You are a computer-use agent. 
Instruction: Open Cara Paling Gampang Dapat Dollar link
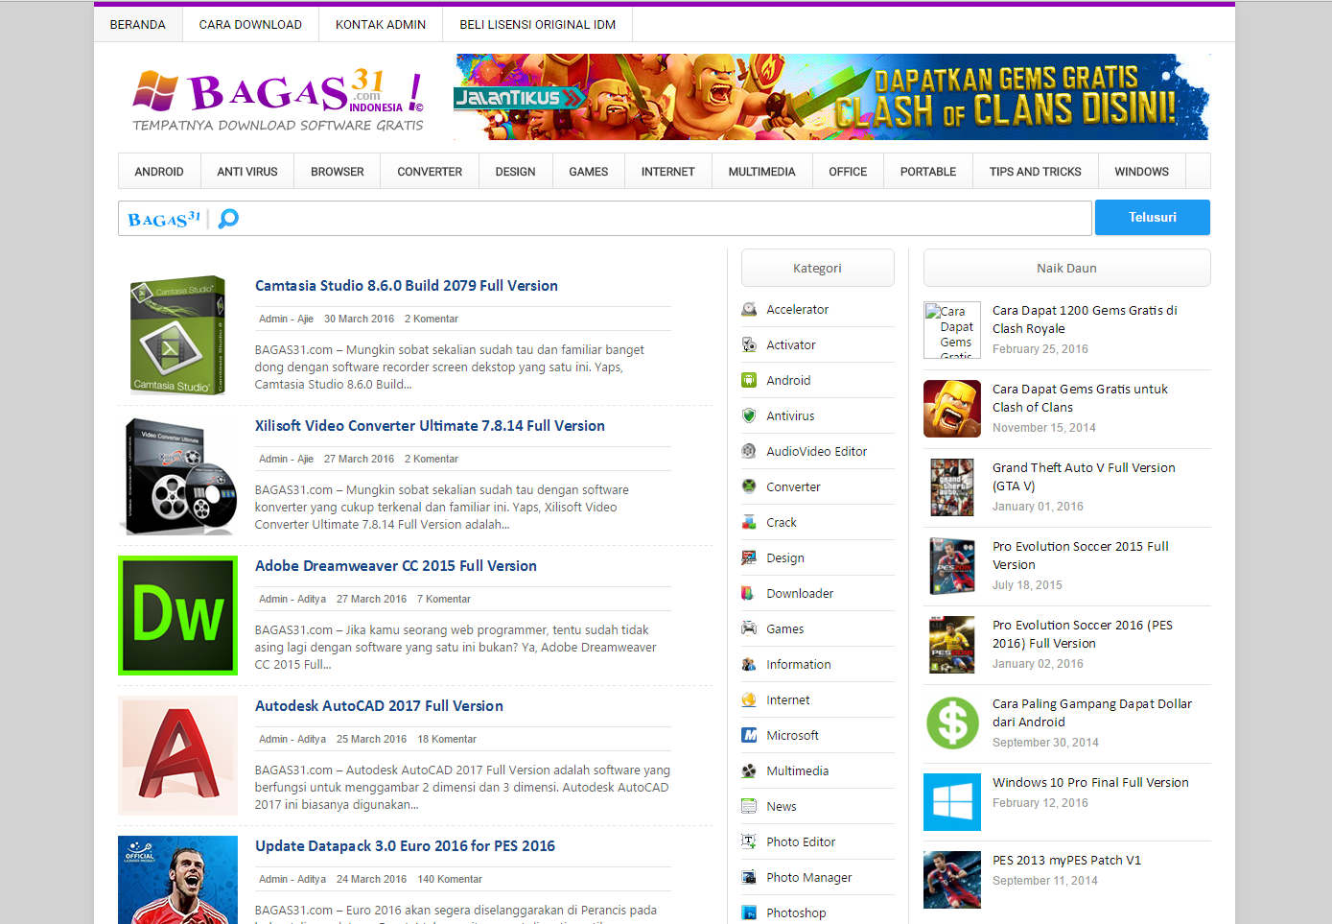1092,713
